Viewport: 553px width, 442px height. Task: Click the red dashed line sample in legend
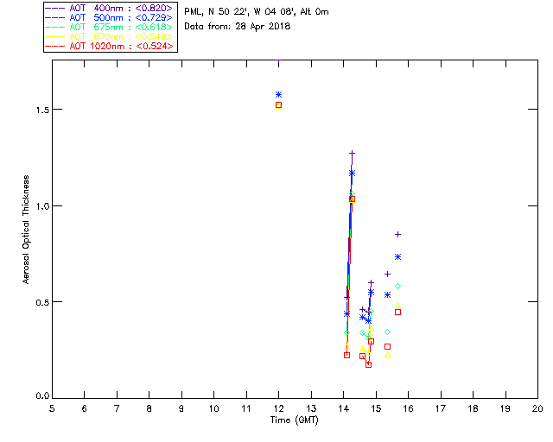[x=55, y=46]
